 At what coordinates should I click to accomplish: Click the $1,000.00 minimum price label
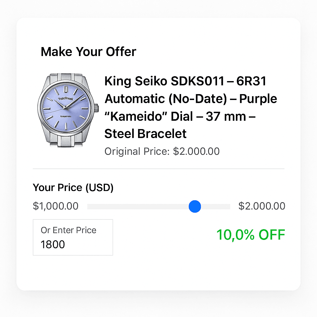(55, 206)
